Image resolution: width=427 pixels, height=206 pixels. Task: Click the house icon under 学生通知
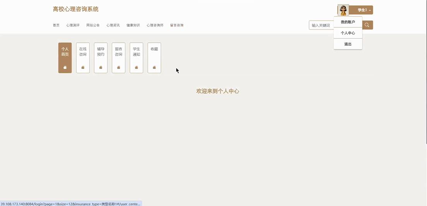136,67
